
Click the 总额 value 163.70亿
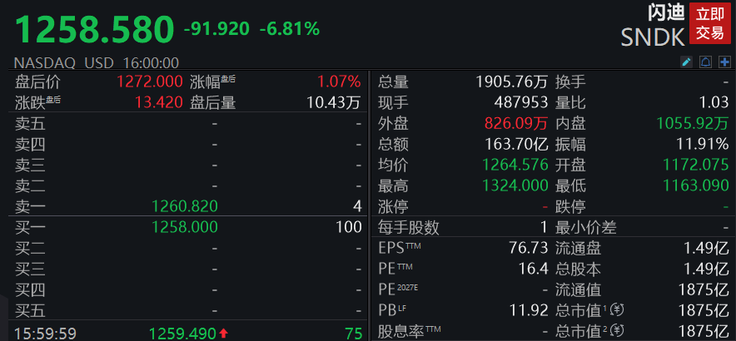(516, 144)
